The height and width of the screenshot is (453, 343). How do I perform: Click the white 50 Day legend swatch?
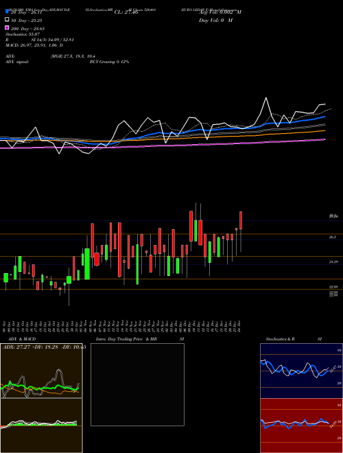7,20
